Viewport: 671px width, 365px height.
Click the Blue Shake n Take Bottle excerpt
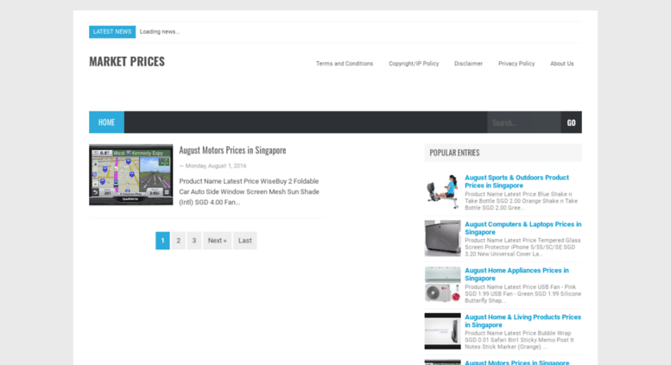[522, 201]
